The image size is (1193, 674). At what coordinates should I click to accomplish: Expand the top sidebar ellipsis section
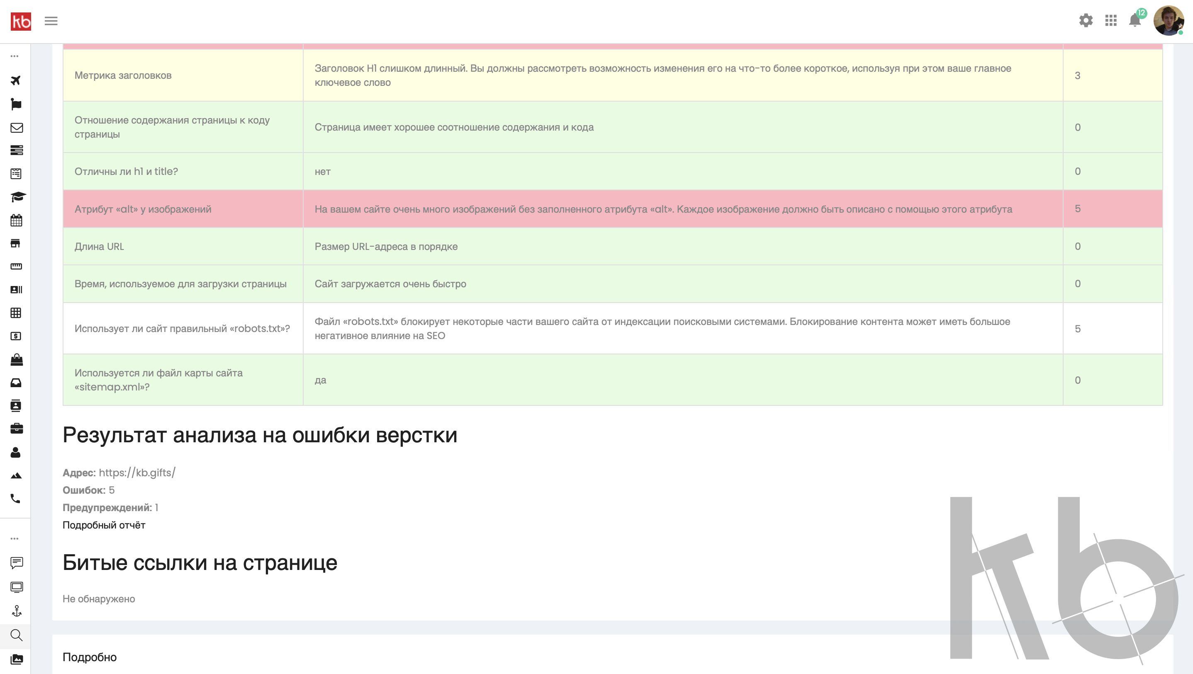pyautogui.click(x=15, y=56)
